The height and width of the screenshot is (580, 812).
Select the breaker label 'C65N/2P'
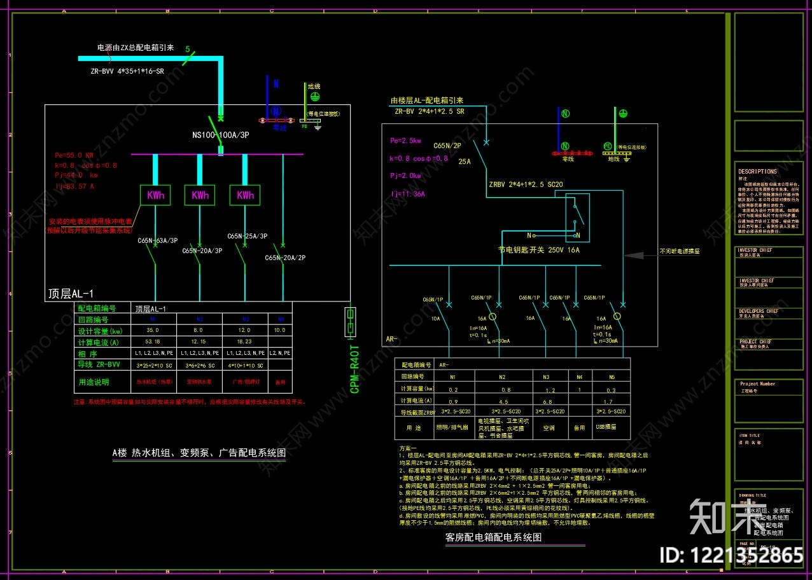(447, 146)
